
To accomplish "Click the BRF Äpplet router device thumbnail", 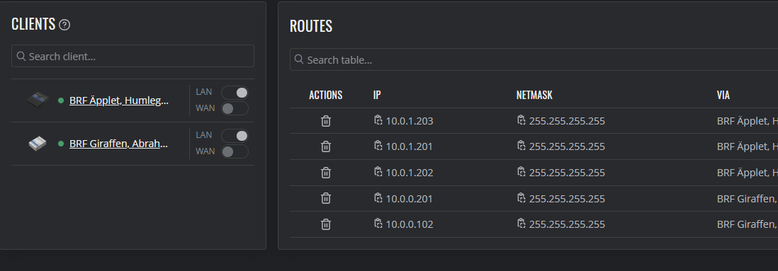I will coord(38,100).
